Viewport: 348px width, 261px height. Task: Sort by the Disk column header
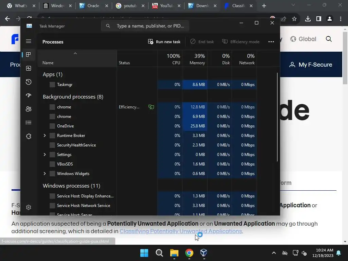pos(220,59)
